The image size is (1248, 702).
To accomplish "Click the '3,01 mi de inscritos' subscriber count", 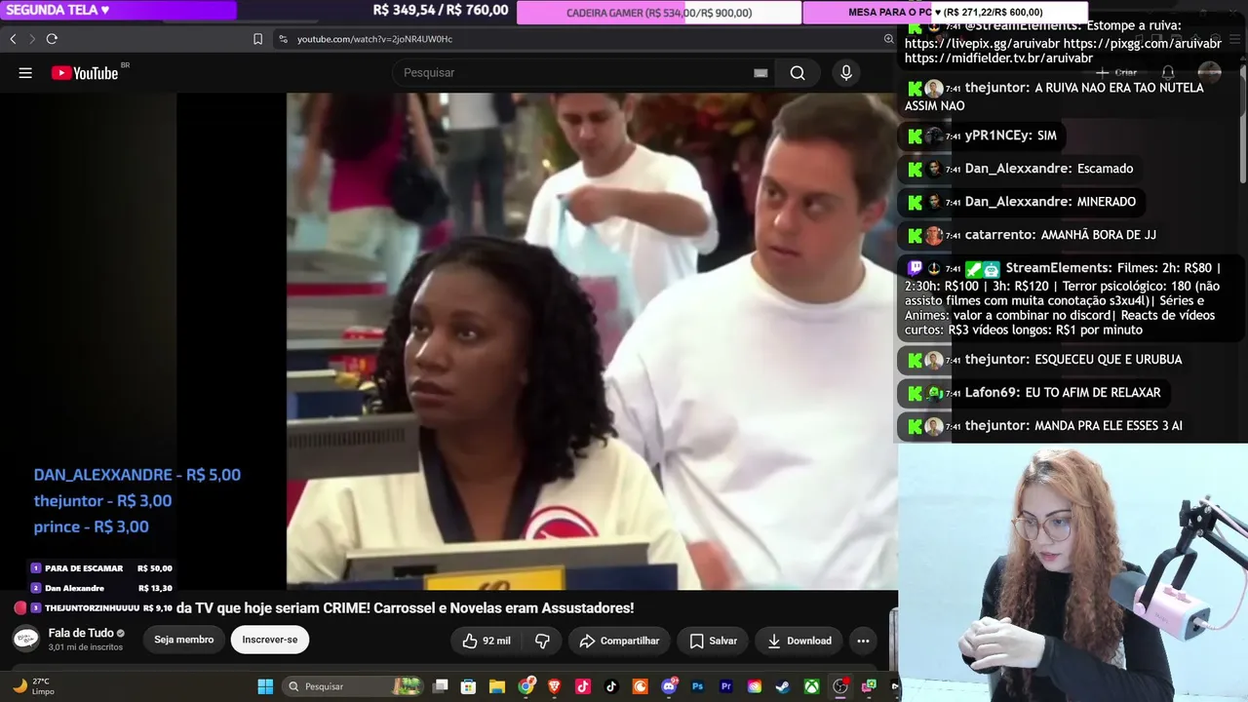I will click(86, 646).
